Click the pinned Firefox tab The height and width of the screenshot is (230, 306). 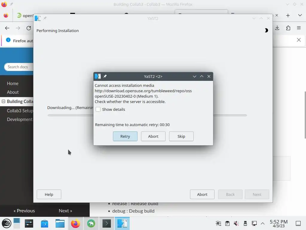tap(6, 16)
